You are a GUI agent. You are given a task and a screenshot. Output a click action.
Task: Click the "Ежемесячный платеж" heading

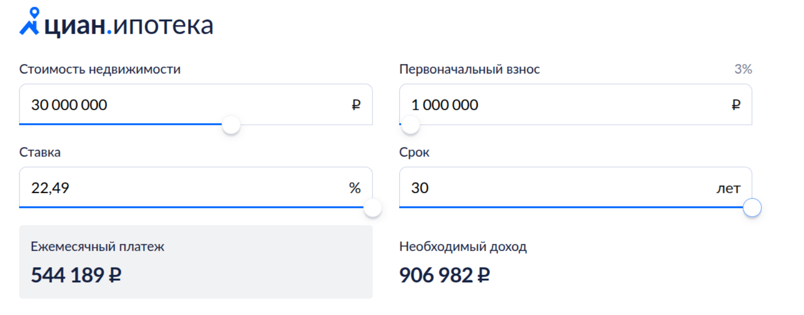tap(97, 247)
